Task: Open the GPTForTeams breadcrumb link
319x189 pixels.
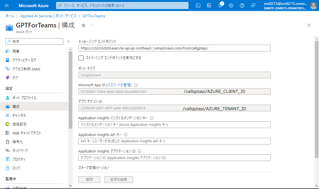Action: pyautogui.click(x=94, y=16)
